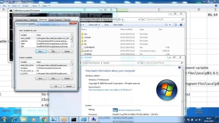The width and height of the screenshot is (219, 123).
Task: Refresh the Control Panel address bar
Action: tap(142, 63)
